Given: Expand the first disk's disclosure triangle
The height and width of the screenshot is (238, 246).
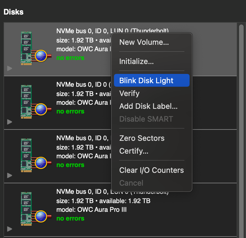Looking at the screenshot, I should coord(9,68).
